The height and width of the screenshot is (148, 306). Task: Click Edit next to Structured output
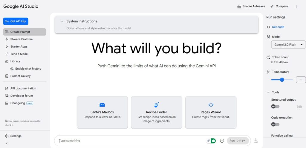299,107
